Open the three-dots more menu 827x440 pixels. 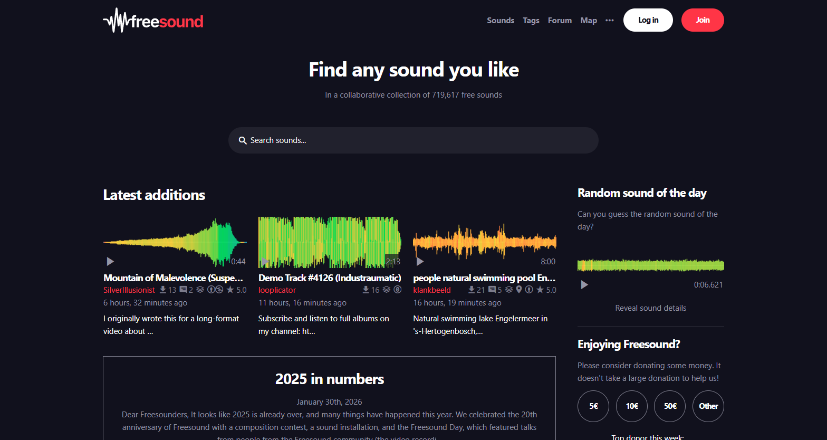point(610,21)
